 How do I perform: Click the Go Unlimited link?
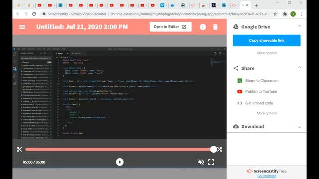267,176
